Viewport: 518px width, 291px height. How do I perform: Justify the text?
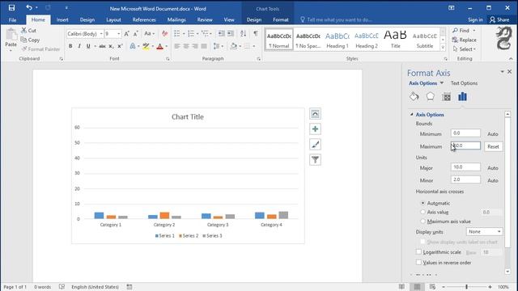tap(204, 46)
